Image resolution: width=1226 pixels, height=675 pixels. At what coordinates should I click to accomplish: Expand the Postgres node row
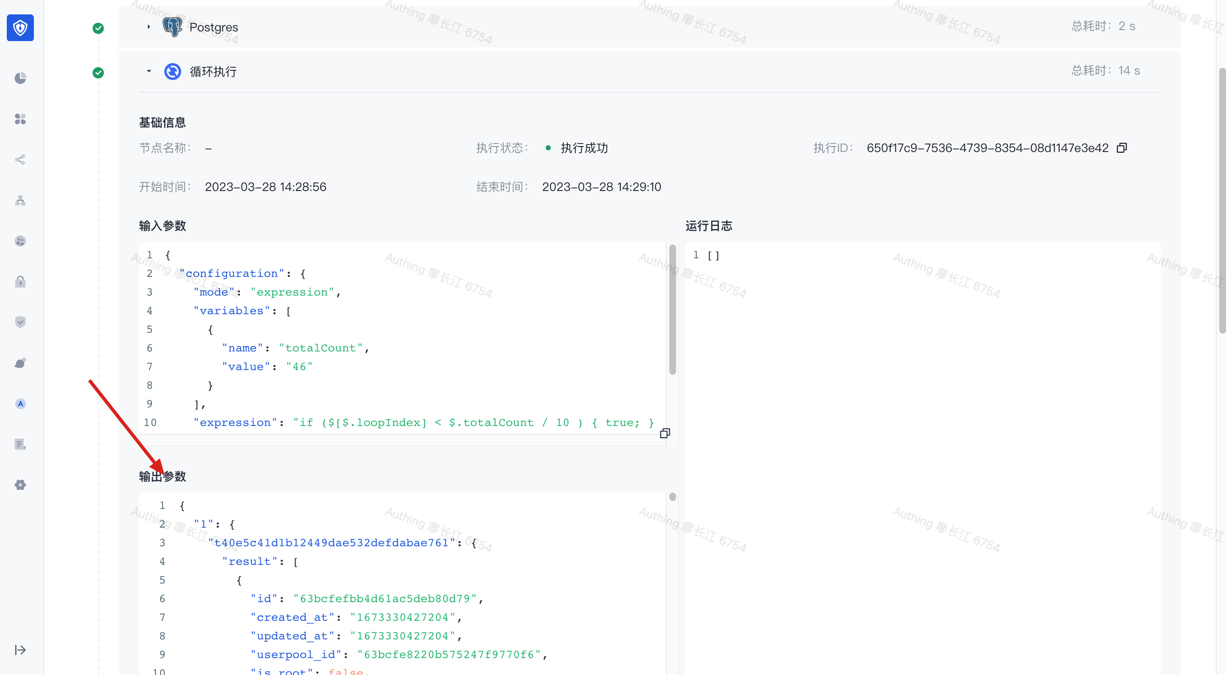coord(149,27)
